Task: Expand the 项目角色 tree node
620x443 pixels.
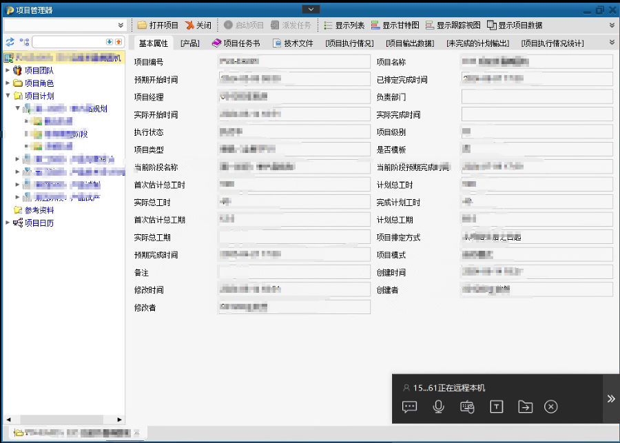Action: [8, 83]
